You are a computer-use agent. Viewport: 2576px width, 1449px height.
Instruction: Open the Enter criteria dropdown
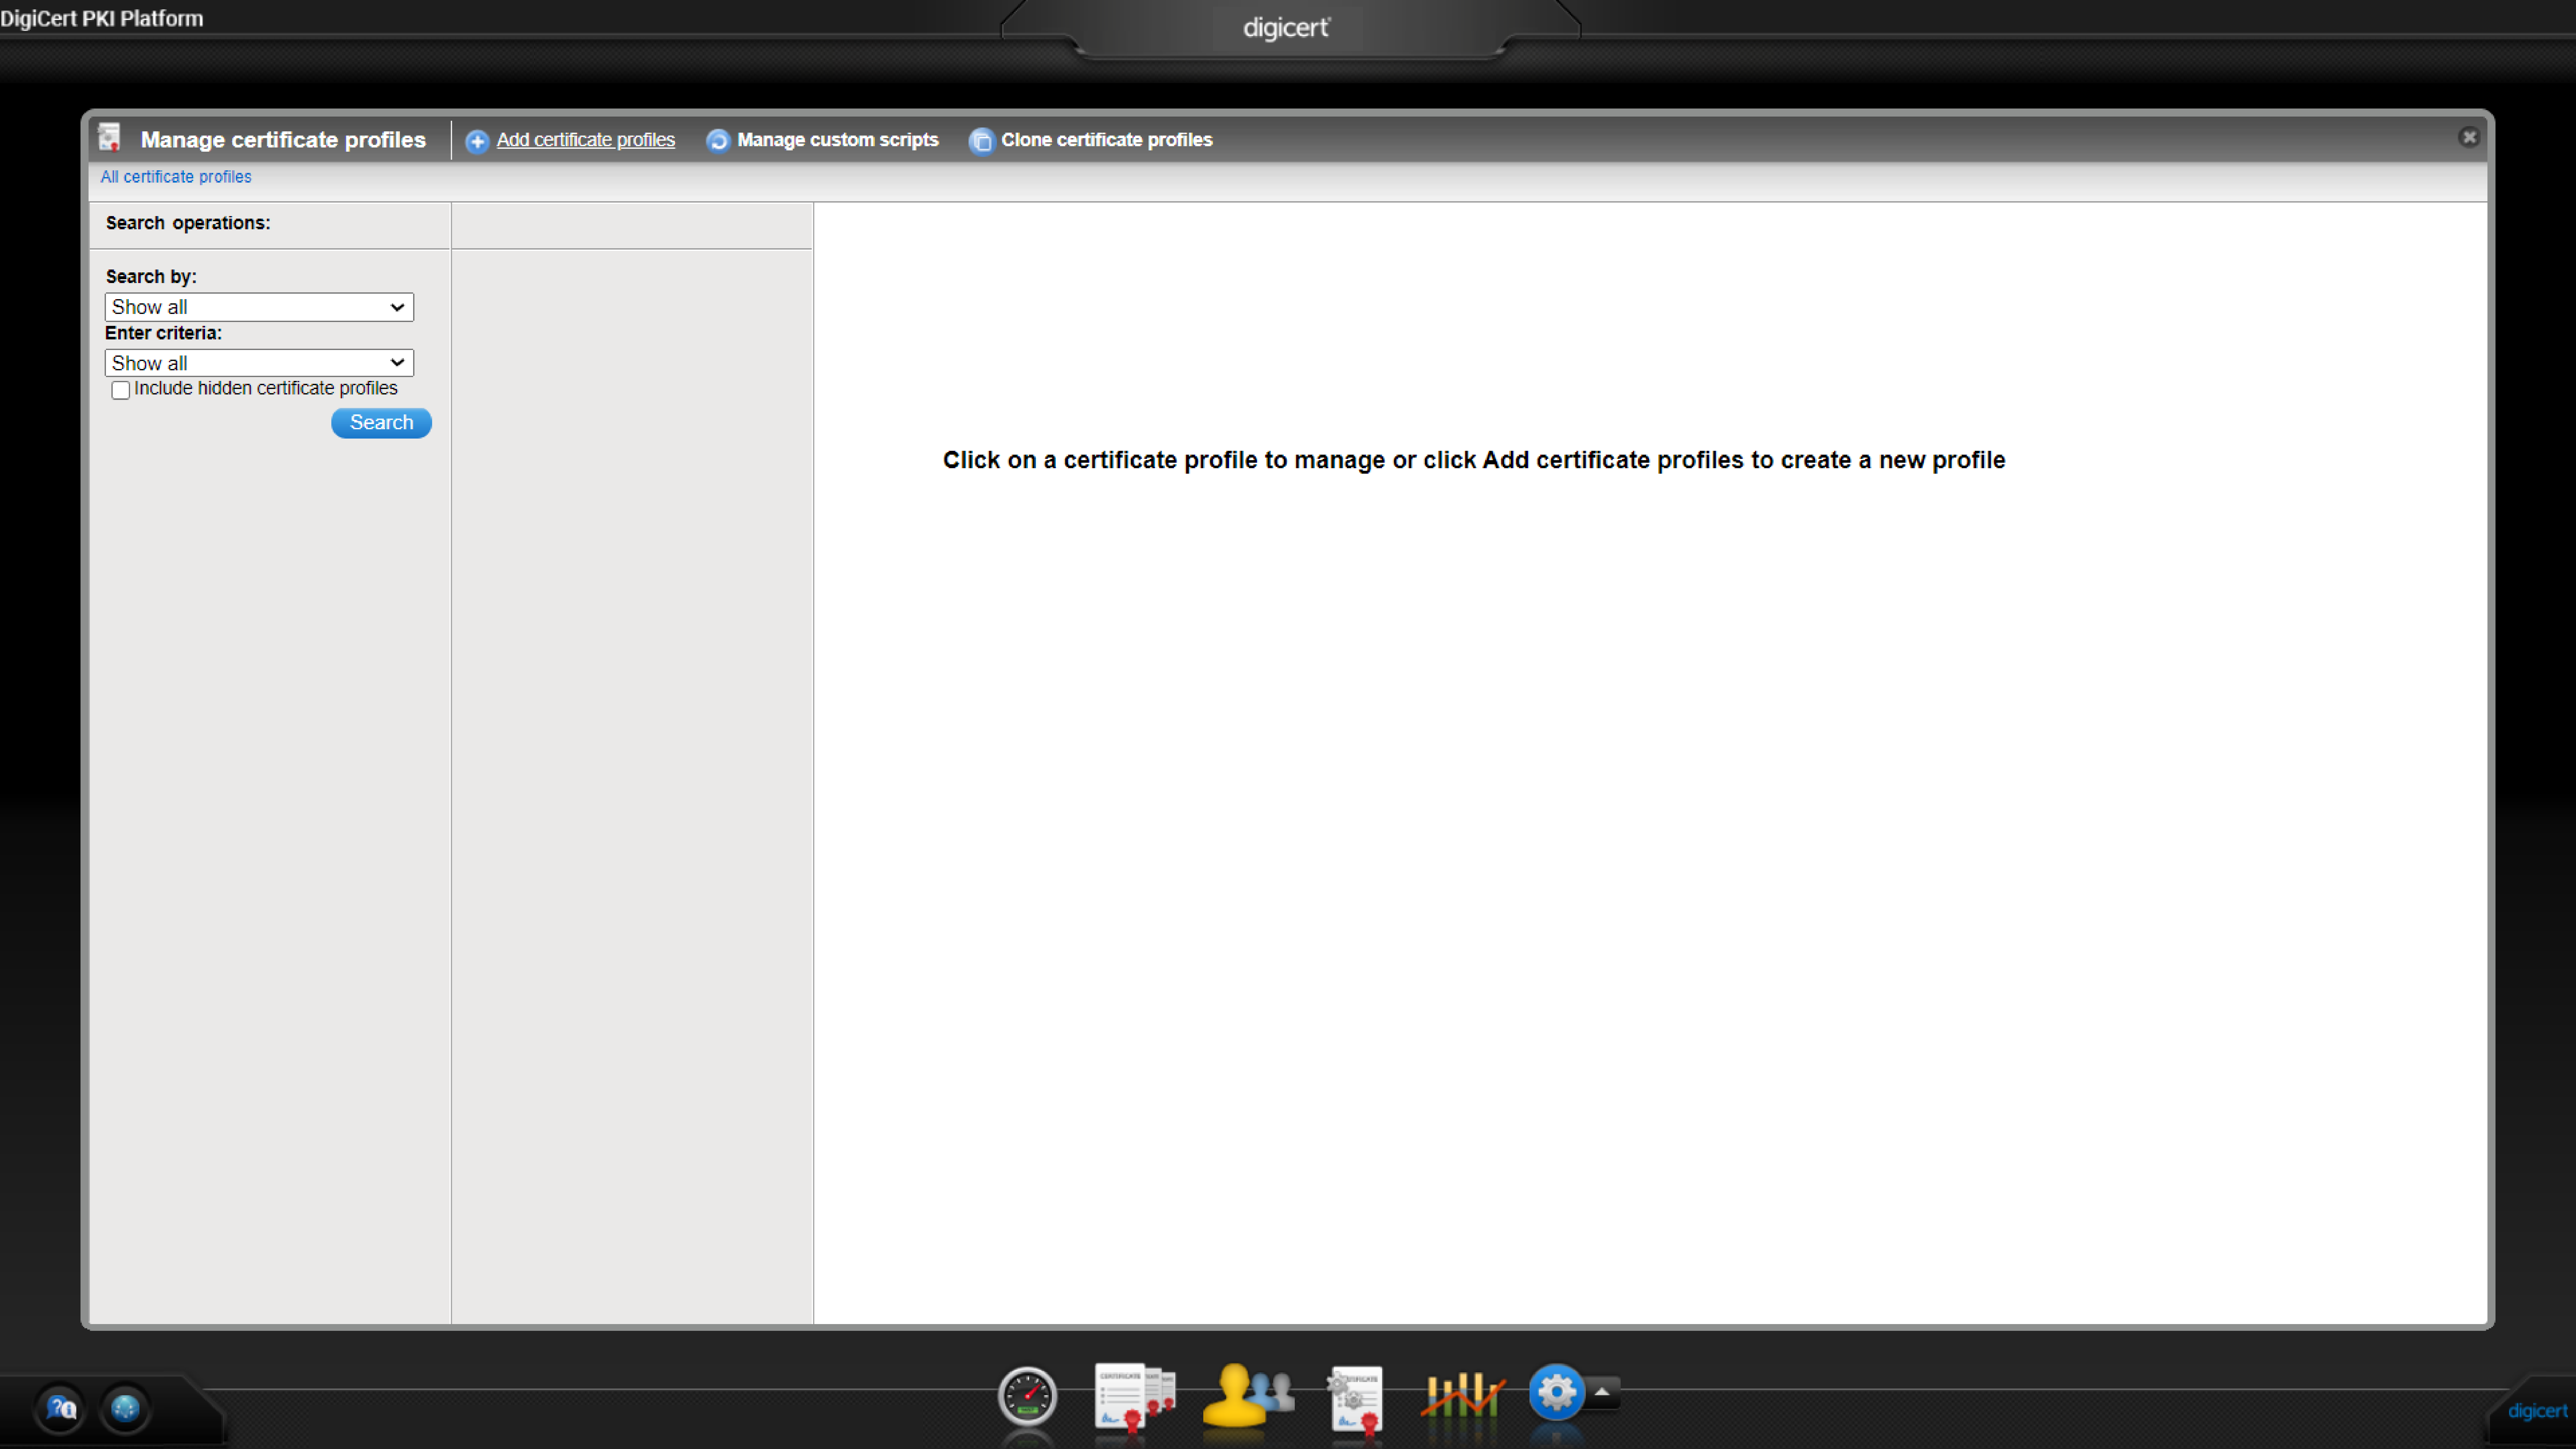tap(259, 363)
